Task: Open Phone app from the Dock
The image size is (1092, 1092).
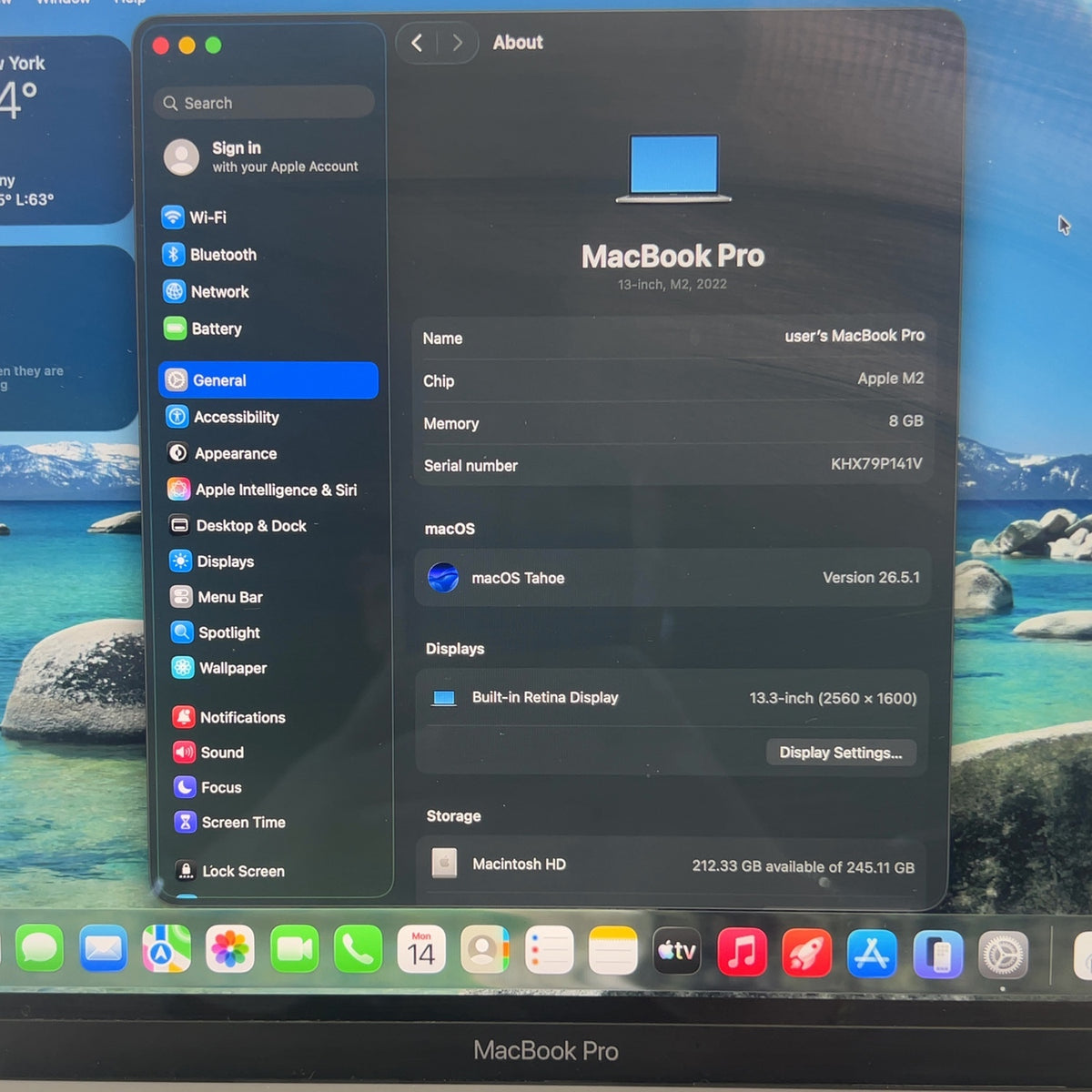Action: click(x=358, y=950)
